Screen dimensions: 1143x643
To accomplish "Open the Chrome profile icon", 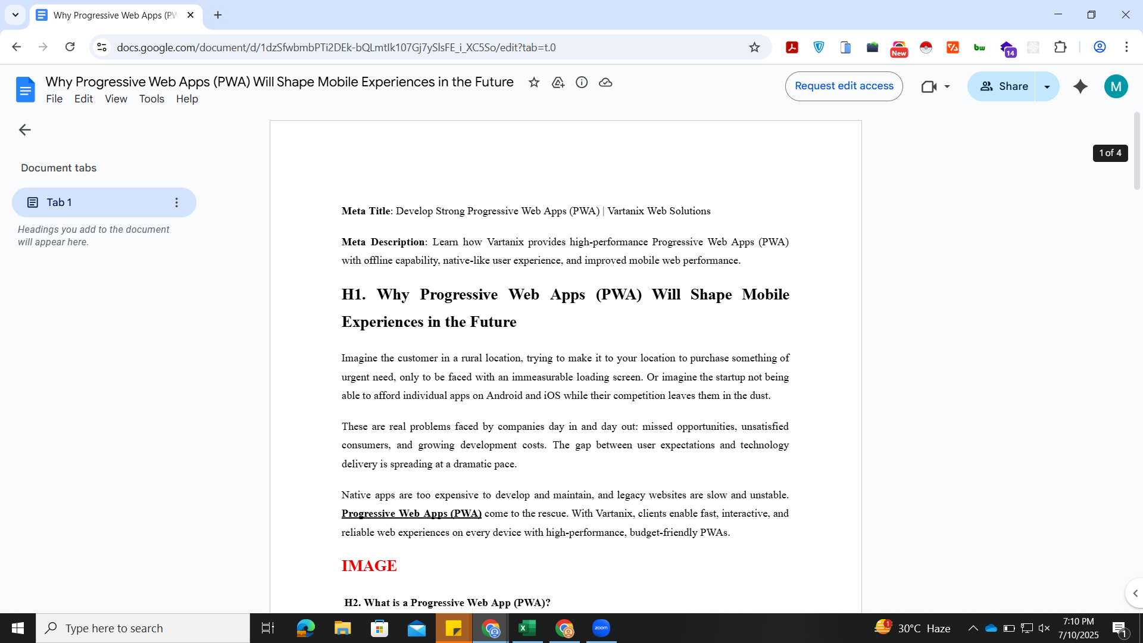I will coord(1100,47).
